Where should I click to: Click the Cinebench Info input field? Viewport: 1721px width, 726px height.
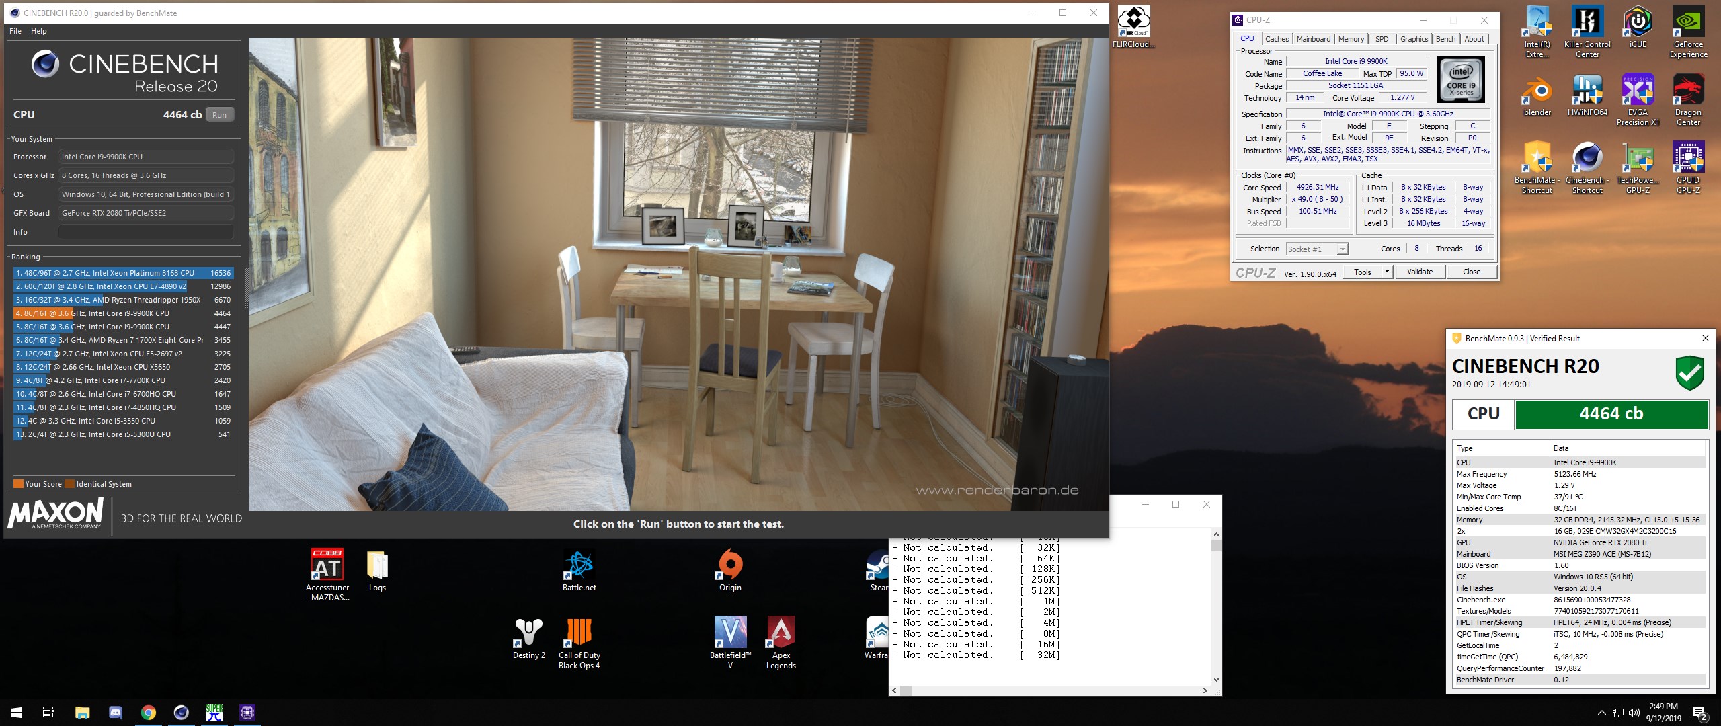pos(146,232)
